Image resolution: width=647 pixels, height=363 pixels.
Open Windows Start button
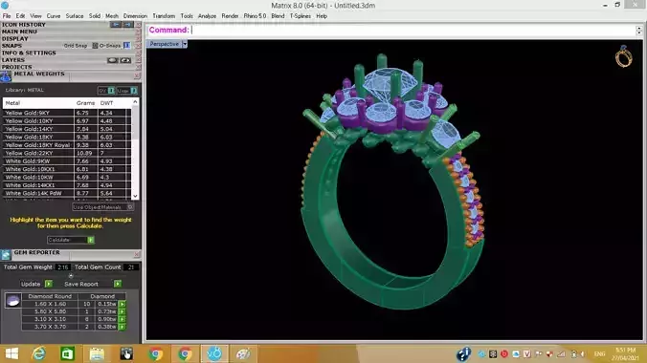(x=11, y=354)
